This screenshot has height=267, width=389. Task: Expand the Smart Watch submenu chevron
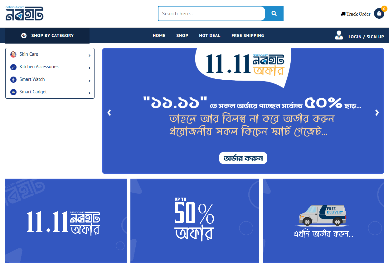pos(90,81)
